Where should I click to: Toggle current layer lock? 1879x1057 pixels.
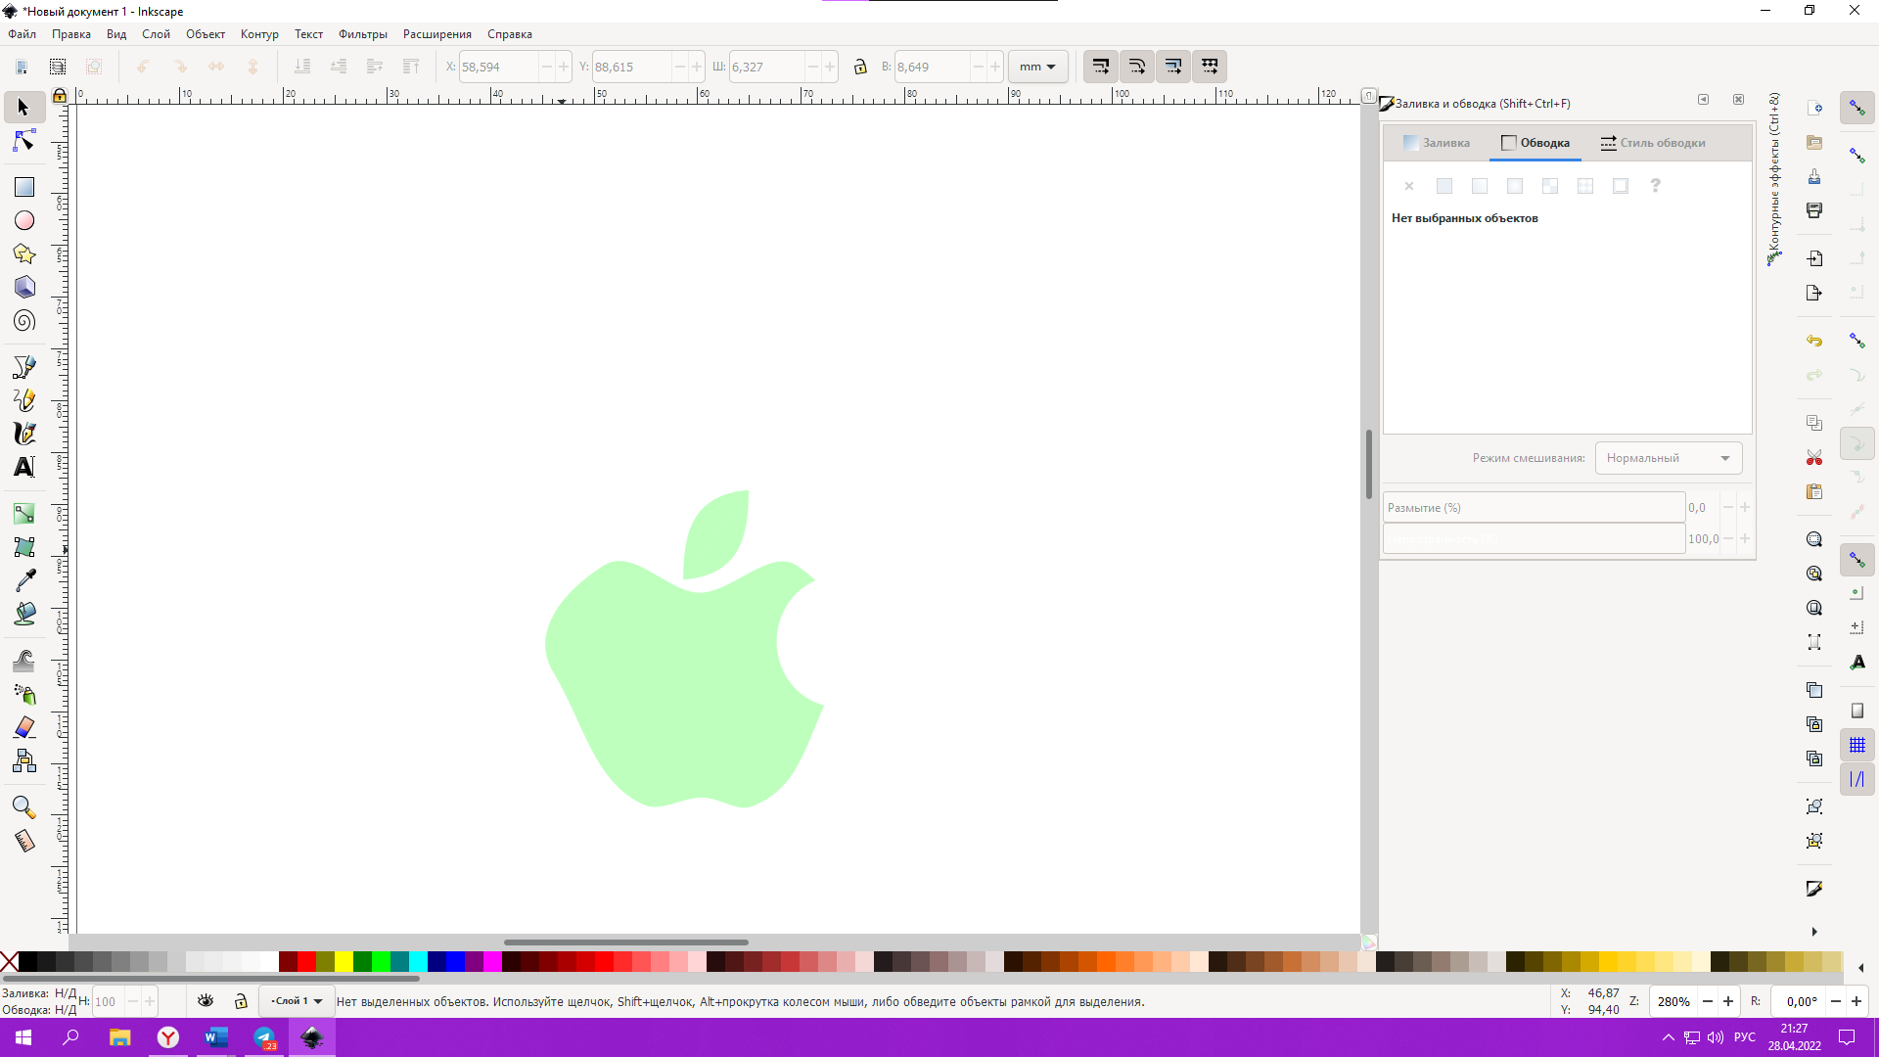pyautogui.click(x=241, y=1001)
